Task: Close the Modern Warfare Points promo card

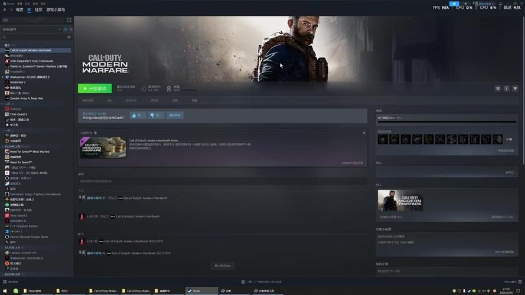Action: click(x=364, y=133)
